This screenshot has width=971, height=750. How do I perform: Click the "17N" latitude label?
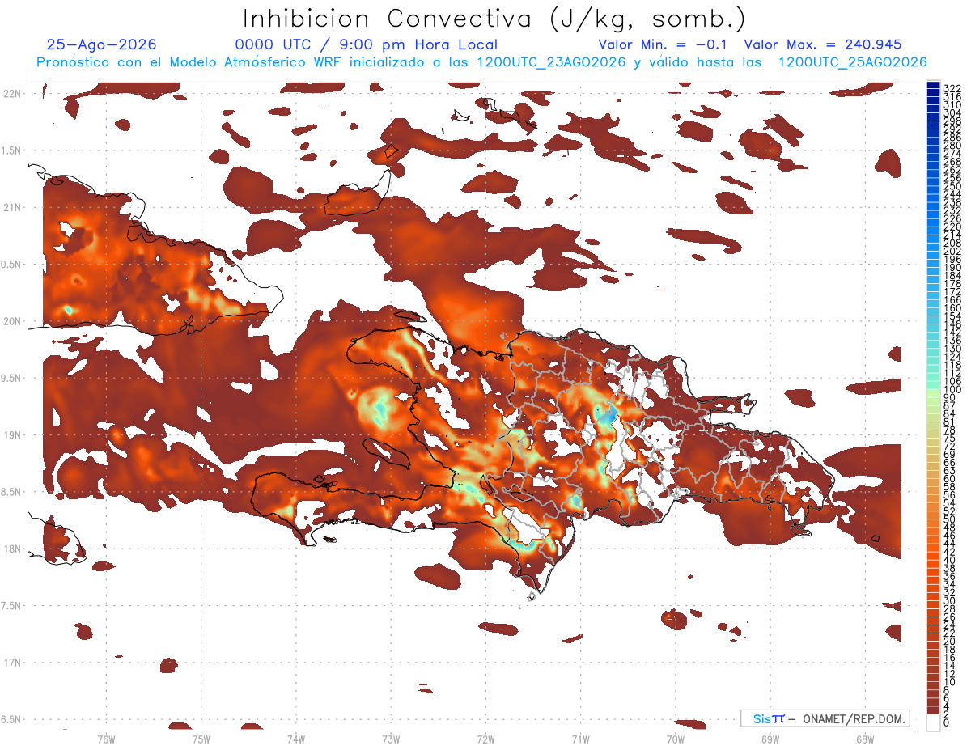[12, 663]
